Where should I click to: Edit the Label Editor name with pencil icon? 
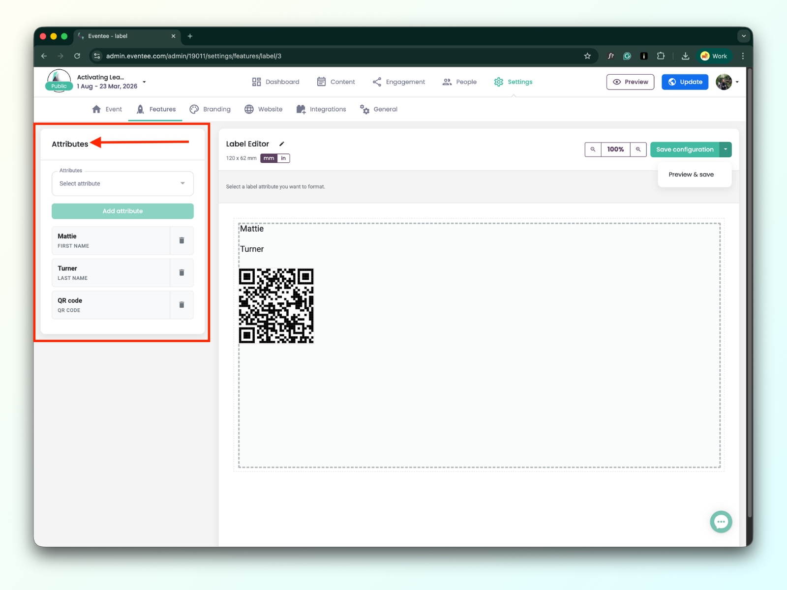pyautogui.click(x=282, y=144)
